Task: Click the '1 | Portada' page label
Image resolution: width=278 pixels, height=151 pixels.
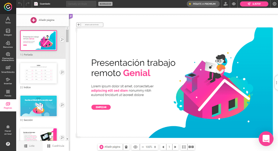Action: coord(26,54)
